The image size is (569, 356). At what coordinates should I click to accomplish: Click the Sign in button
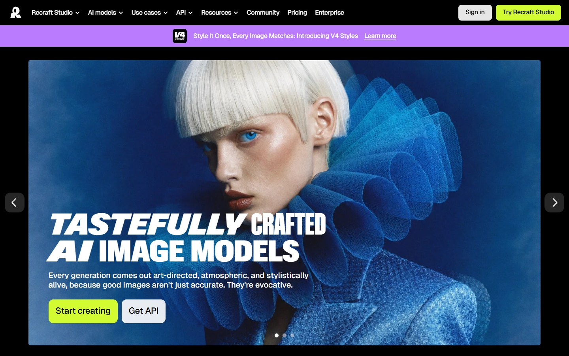475,13
